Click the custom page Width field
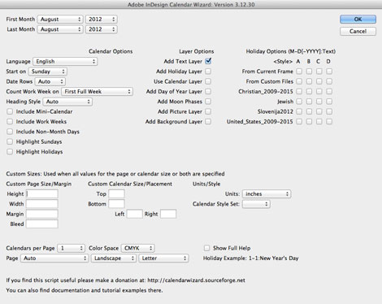 pyautogui.click(x=42, y=204)
